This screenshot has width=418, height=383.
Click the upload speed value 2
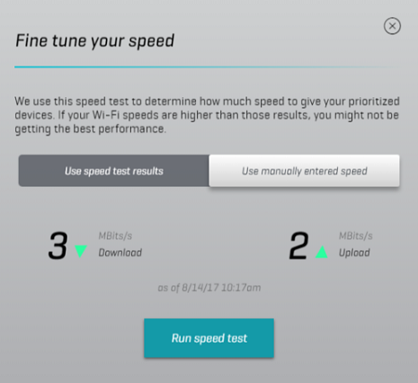tap(298, 245)
